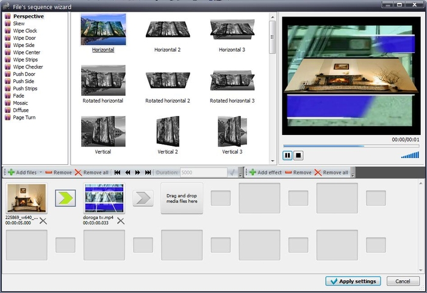
Task: Move selection to next file
Action: (138, 173)
